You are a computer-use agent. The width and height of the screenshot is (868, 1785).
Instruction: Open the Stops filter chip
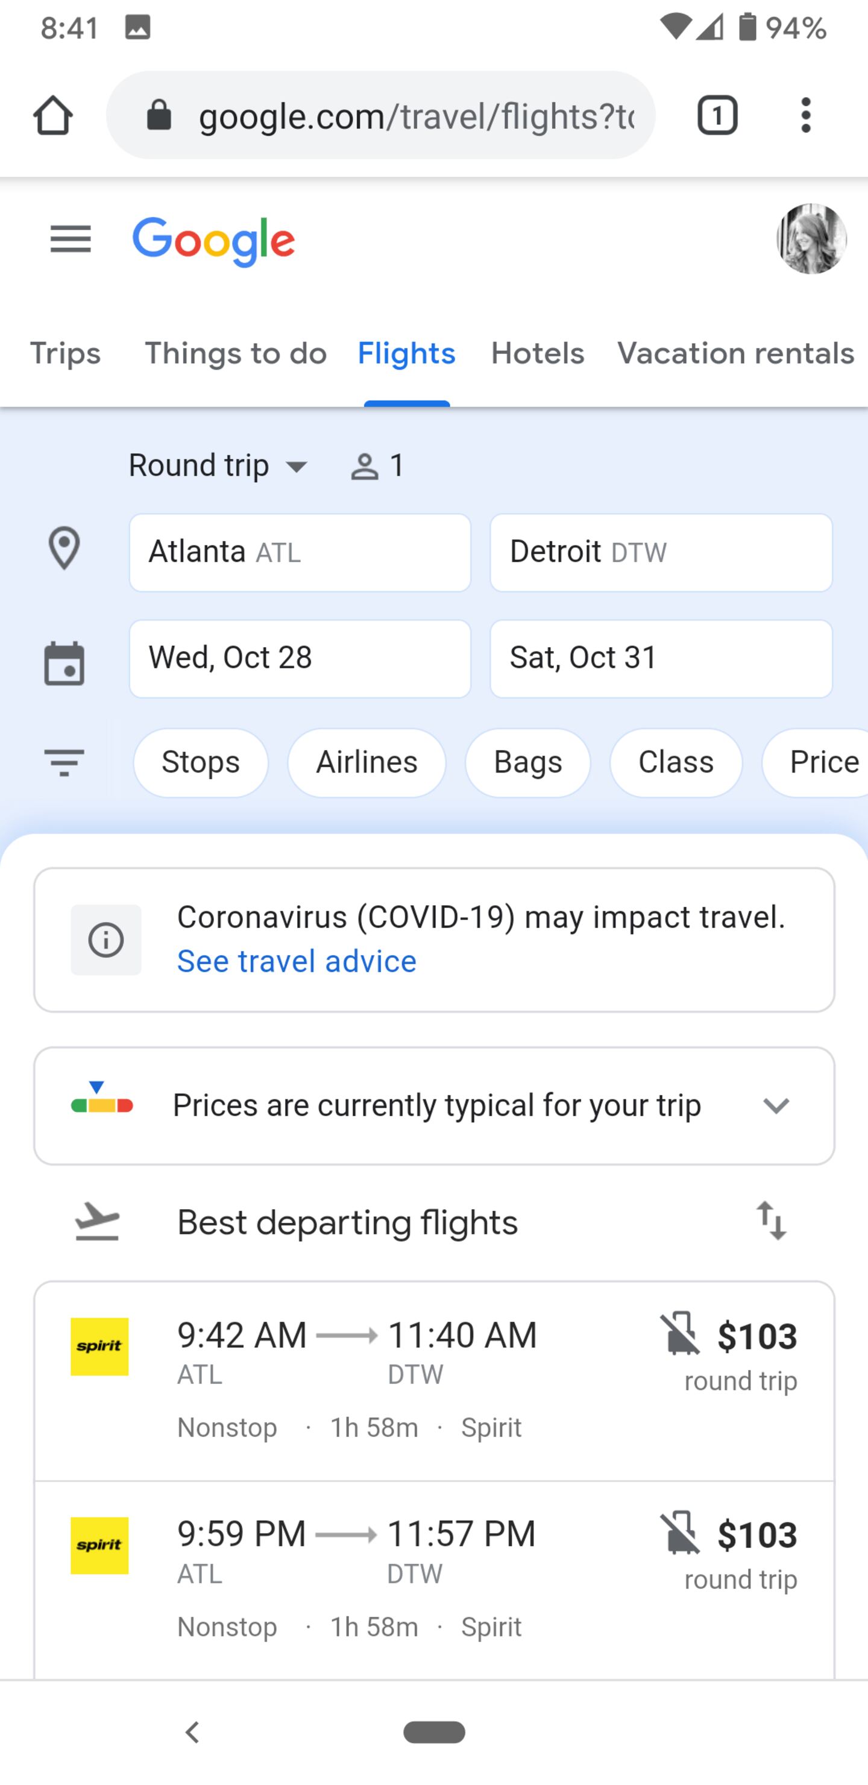(x=200, y=763)
